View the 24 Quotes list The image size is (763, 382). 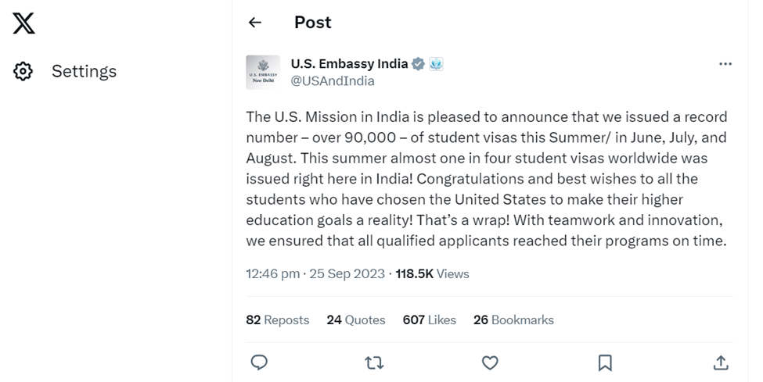click(356, 320)
